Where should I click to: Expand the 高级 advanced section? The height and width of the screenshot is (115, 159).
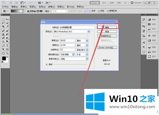[x=47, y=64]
